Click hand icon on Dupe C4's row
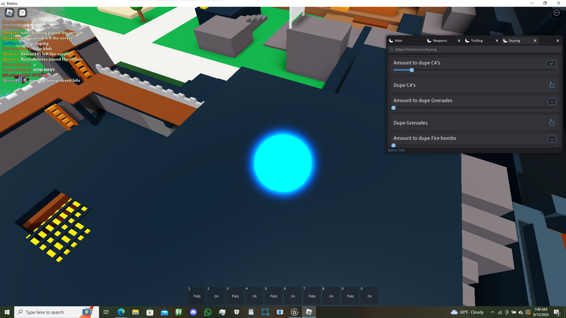Viewport: 566px width, 318px height. [552, 85]
